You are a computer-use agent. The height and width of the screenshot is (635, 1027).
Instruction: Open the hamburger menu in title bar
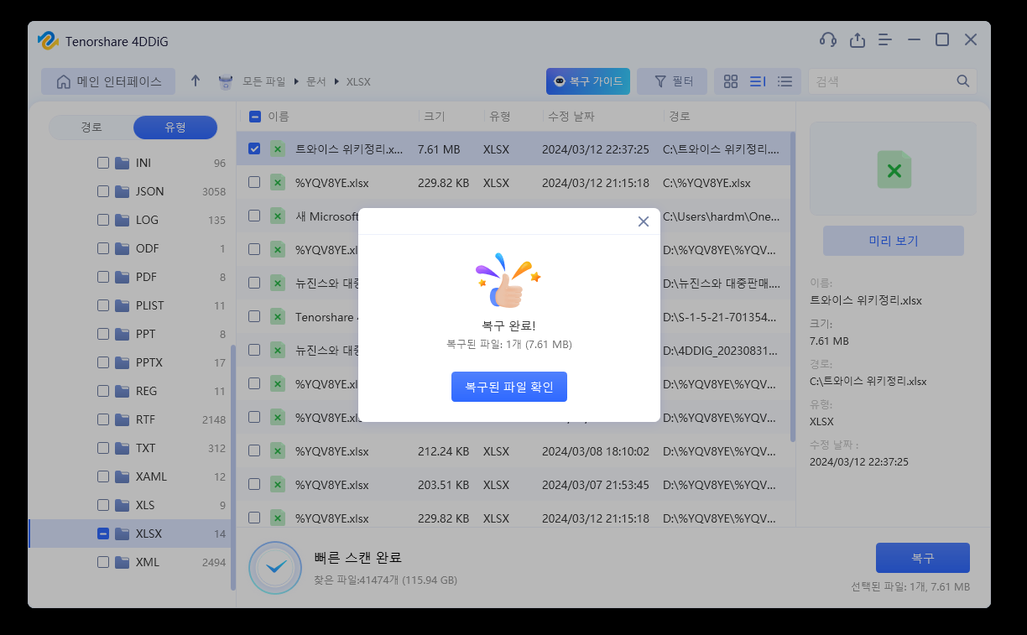pos(884,39)
